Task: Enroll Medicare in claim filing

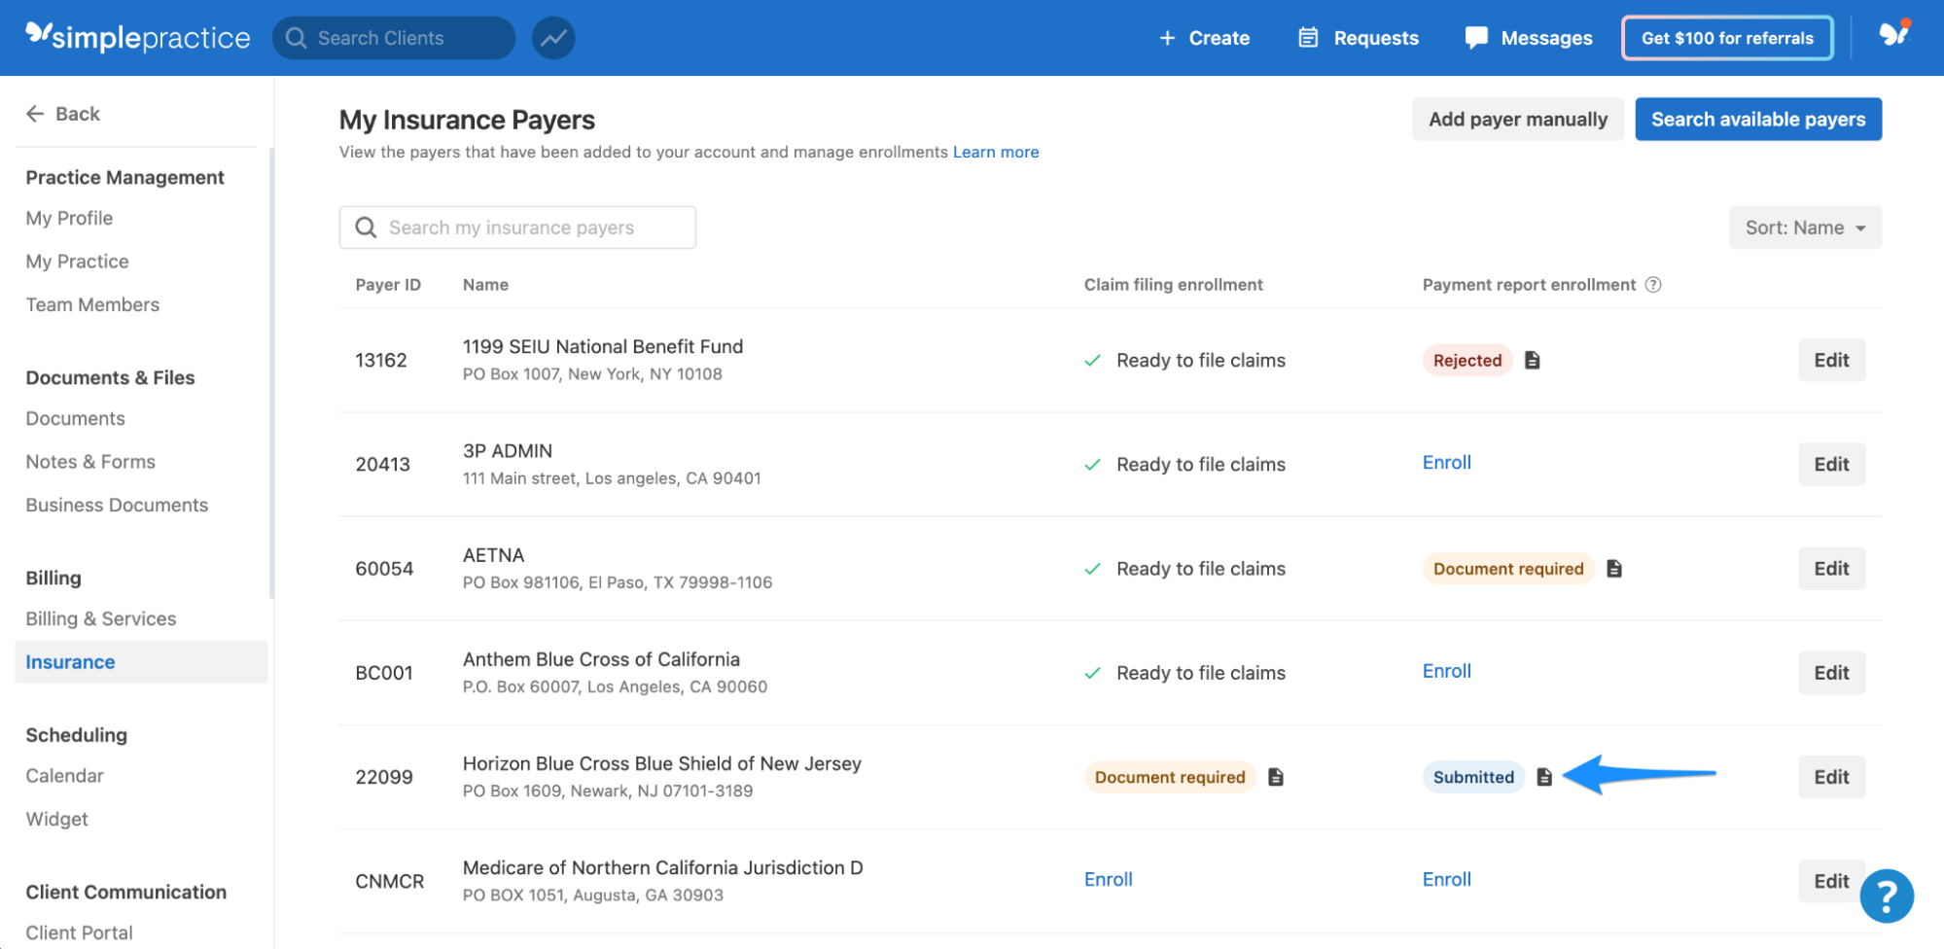Action: click(x=1108, y=879)
